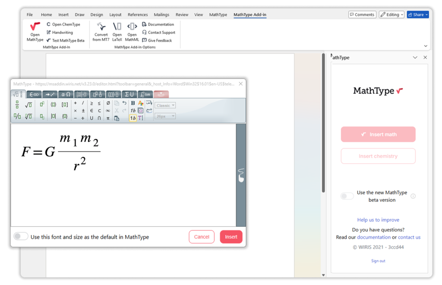
Task: Open the Editing mode dropdown
Action: point(391,15)
